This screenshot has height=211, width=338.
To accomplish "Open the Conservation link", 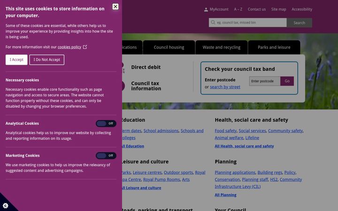I will click(227, 180).
